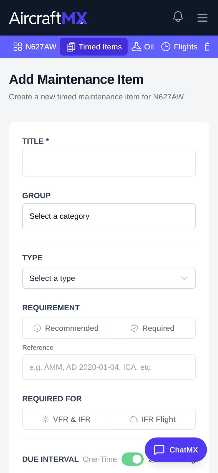Viewport: 218px width, 473px height.
Task: Click the Reference input field
Action: pyautogui.click(x=109, y=367)
